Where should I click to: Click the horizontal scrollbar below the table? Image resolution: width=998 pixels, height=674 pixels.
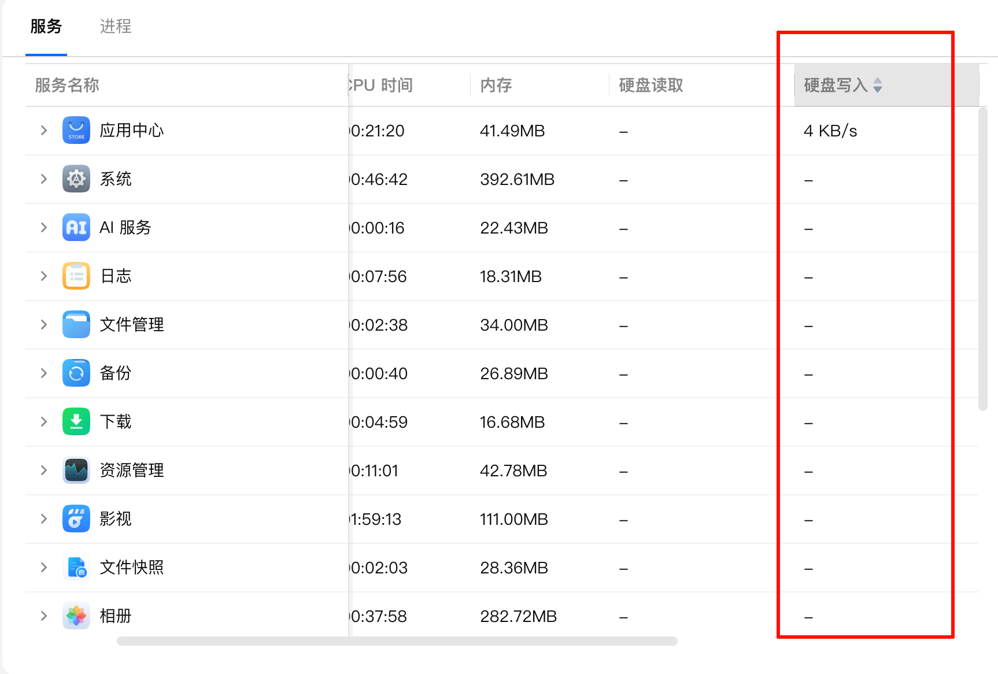397,641
